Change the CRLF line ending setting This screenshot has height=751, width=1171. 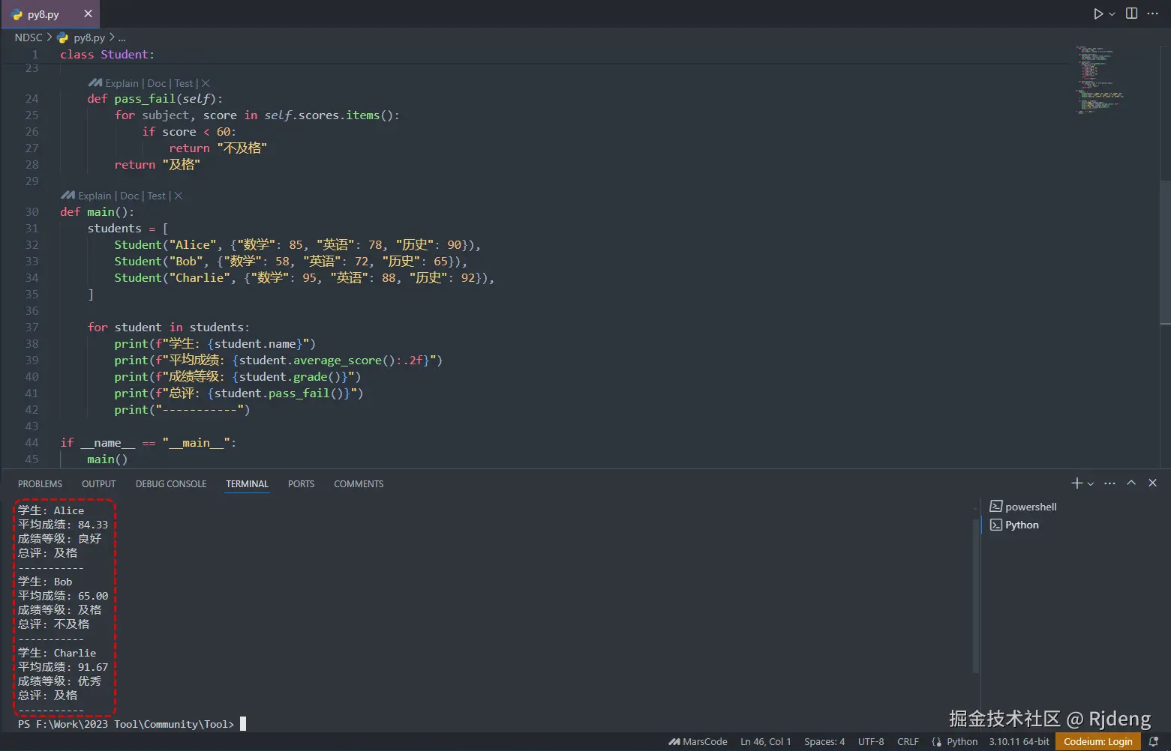click(908, 742)
